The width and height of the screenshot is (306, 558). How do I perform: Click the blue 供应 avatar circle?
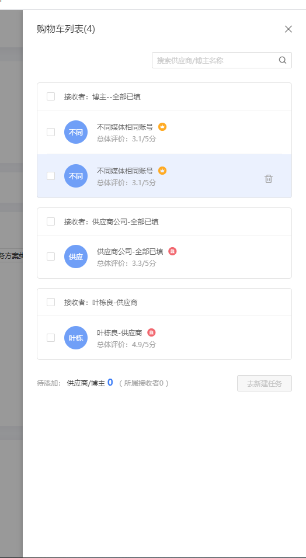tap(76, 257)
